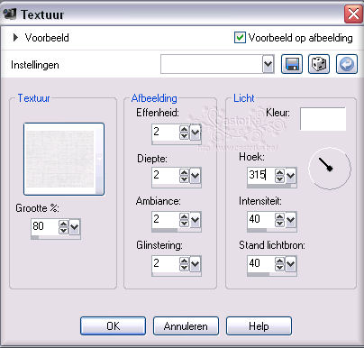Increase Intensiteit with up spinner
Screen dimensions: 364x348
pyautogui.click(x=279, y=216)
